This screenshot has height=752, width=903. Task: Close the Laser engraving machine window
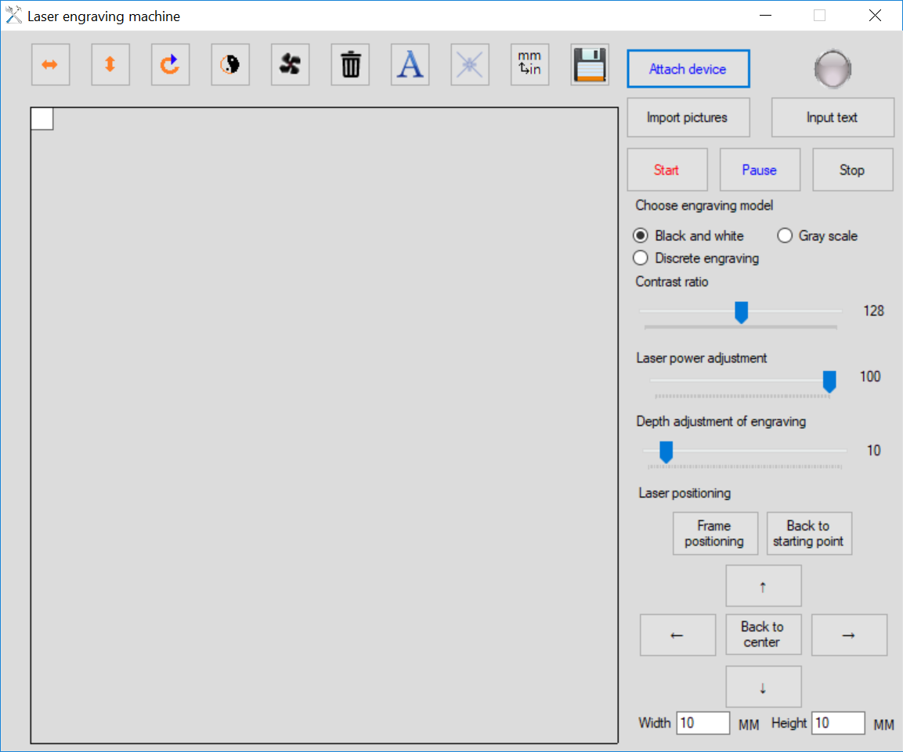(x=875, y=16)
